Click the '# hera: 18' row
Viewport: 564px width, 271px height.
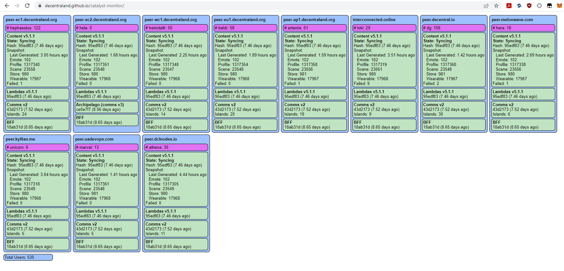coord(523,28)
